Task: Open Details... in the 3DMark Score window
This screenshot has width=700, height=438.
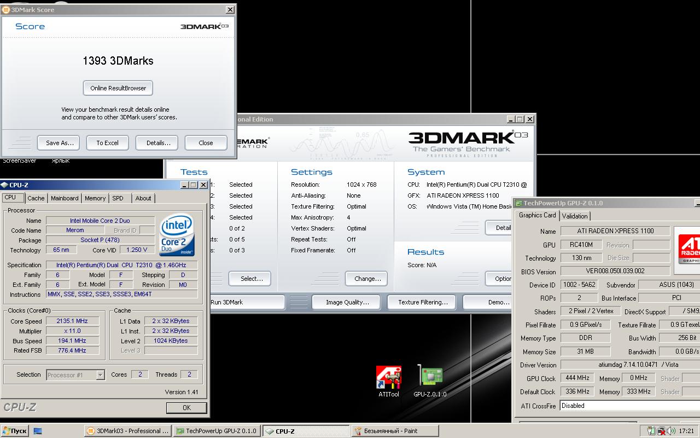Action: [x=157, y=143]
